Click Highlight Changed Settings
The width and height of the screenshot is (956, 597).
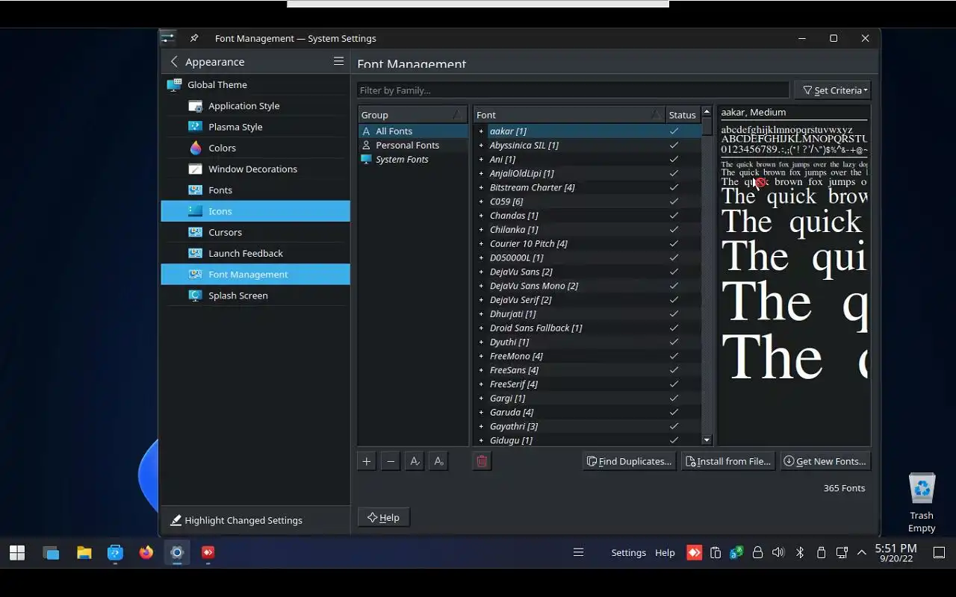237,520
